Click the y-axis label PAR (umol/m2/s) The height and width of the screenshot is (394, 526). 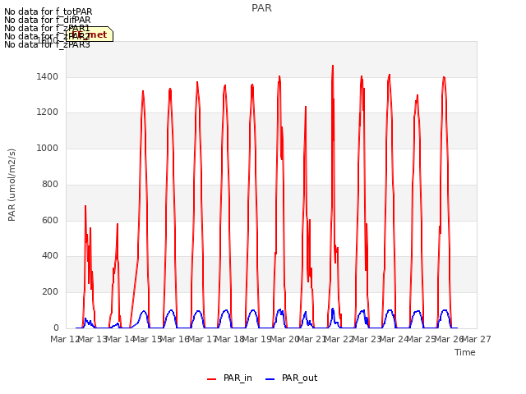tap(12, 185)
